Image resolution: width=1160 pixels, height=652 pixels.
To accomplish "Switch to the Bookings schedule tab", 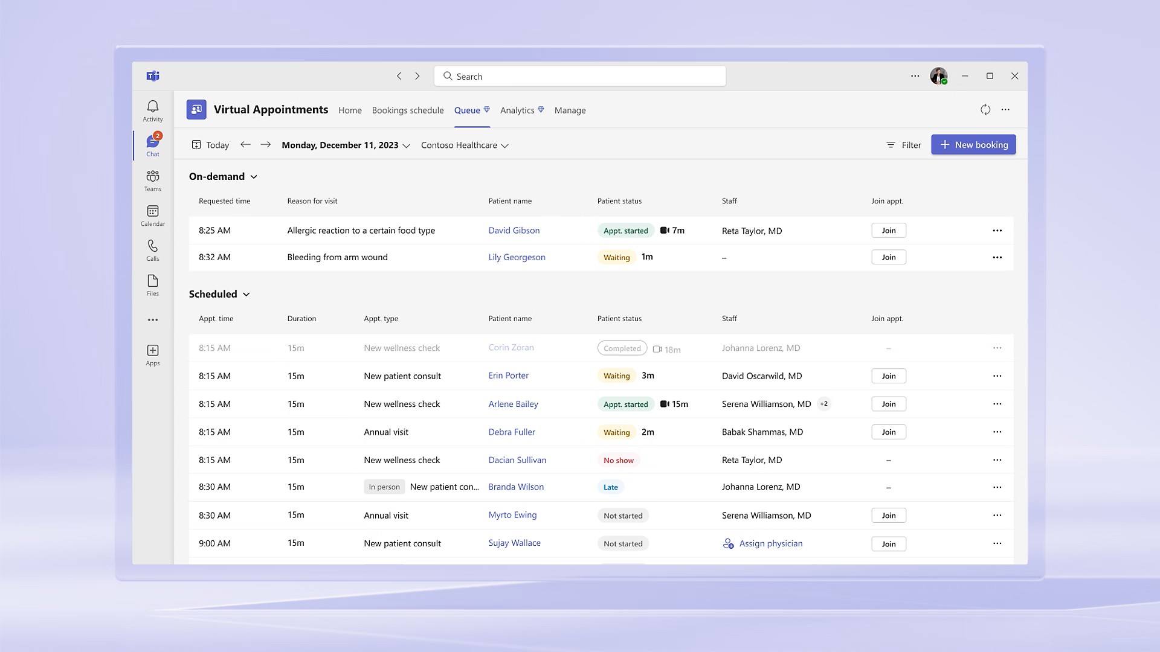I will [408, 110].
